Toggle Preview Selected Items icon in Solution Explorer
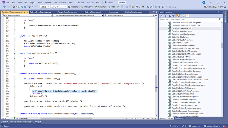 pos(187,16)
